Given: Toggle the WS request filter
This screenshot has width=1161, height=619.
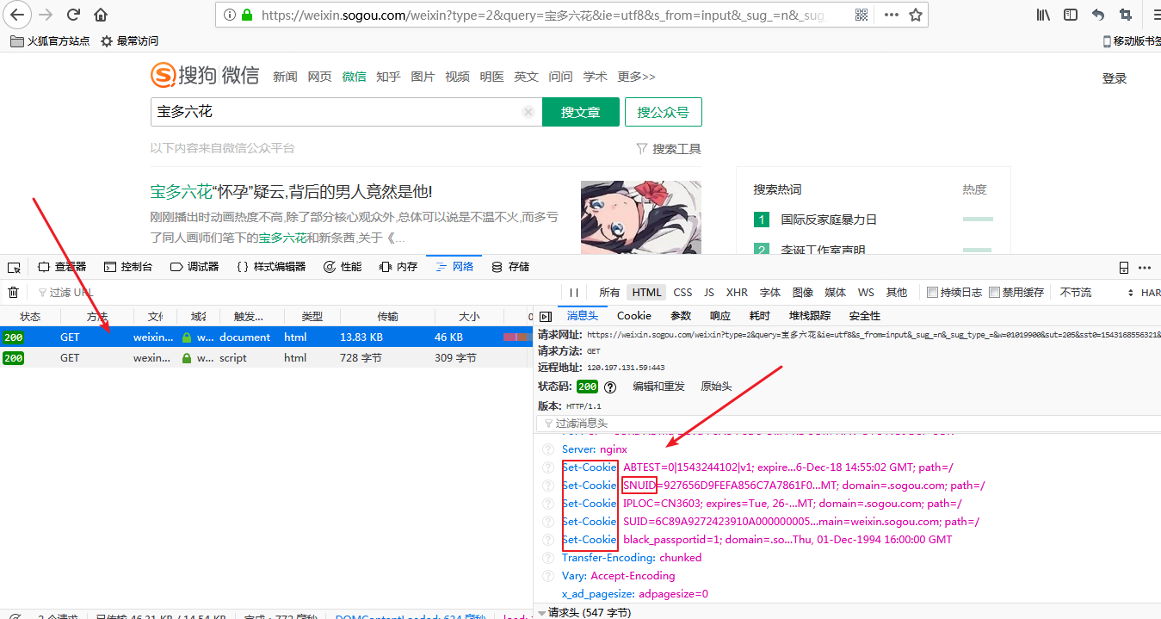Looking at the screenshot, I should [866, 293].
